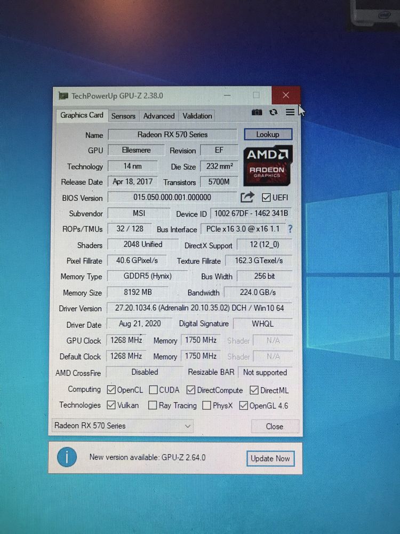Click the AMD CrossFire value Disabled
The width and height of the screenshot is (400, 534).
[145, 372]
